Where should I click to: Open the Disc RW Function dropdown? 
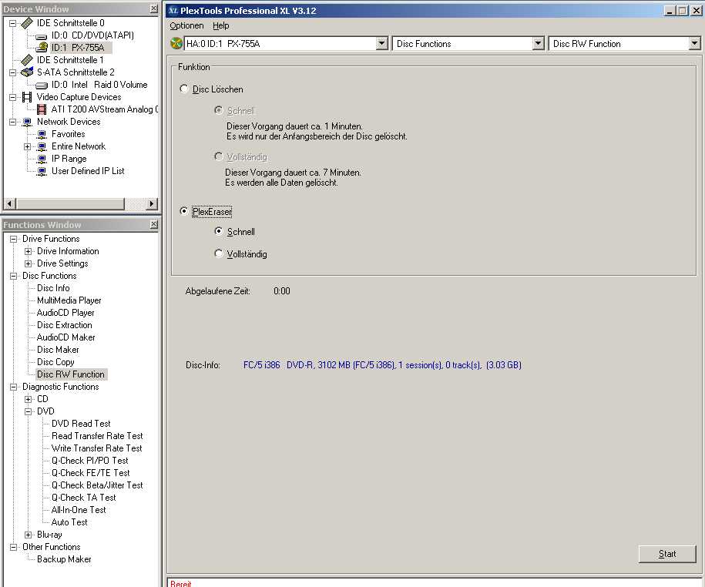coord(694,44)
